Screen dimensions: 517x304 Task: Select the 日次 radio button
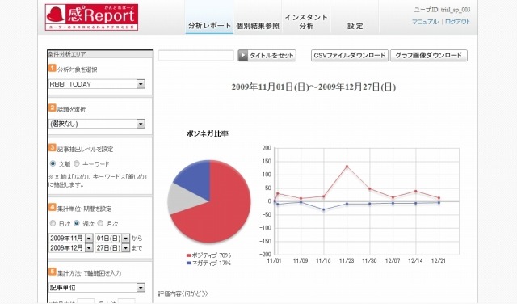(53, 223)
